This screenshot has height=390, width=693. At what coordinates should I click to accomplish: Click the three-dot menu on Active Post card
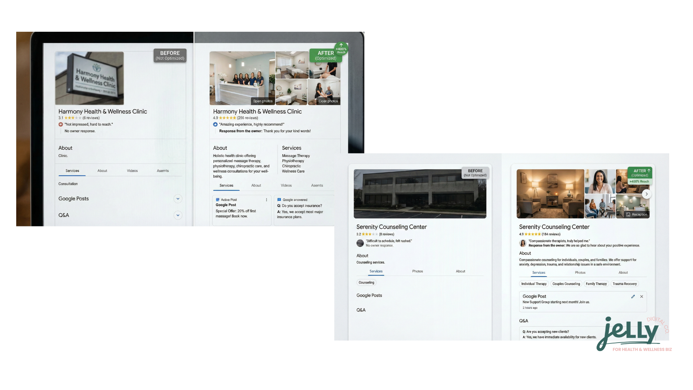[x=266, y=200]
